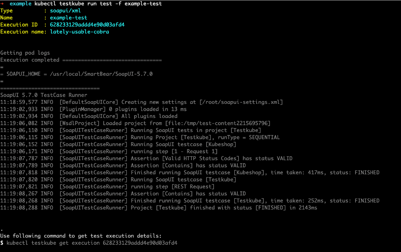Click the red prompt arrow icon
This screenshot has height=252, width=401.
(3, 3)
